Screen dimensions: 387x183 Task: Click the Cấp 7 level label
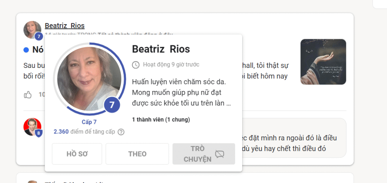[89, 122]
